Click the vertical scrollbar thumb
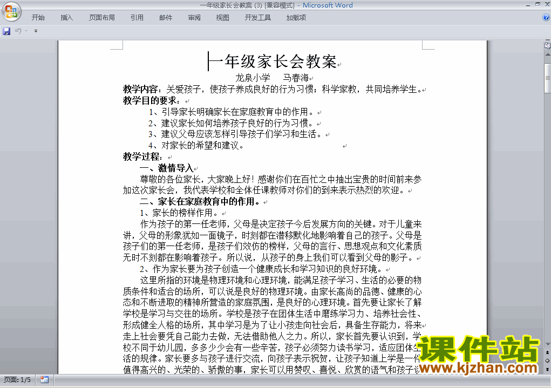Screen dimensions: 551x388 [547, 78]
